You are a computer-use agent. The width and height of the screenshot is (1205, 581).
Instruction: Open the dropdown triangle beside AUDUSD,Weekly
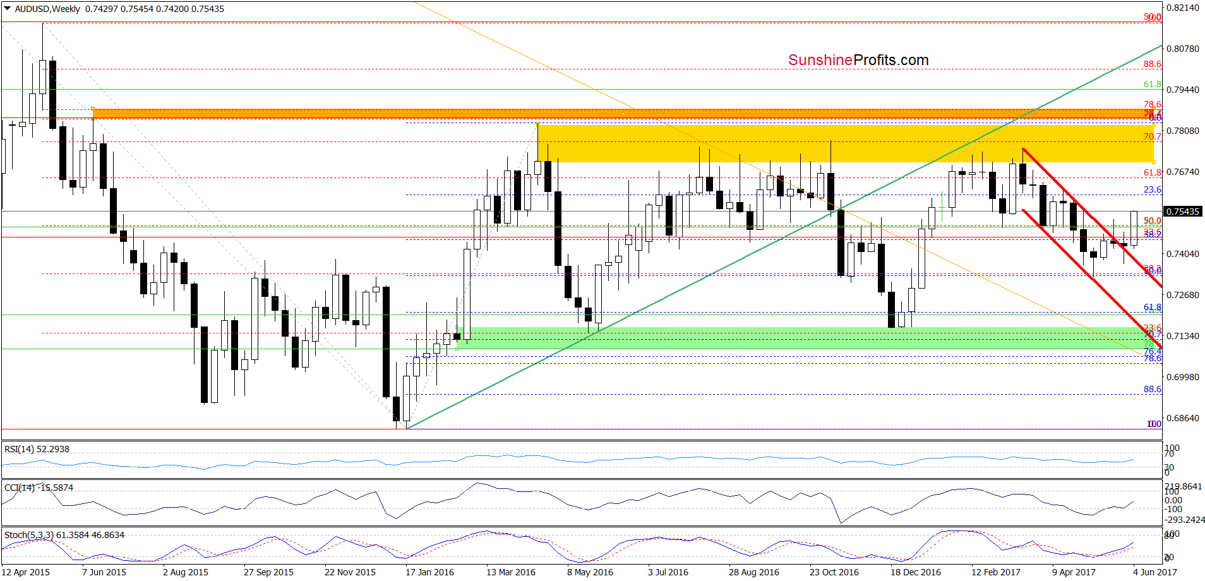click(8, 9)
